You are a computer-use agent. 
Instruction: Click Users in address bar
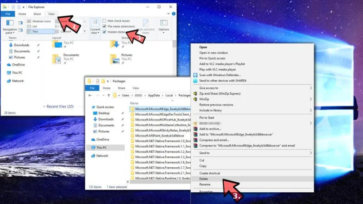click(126, 95)
